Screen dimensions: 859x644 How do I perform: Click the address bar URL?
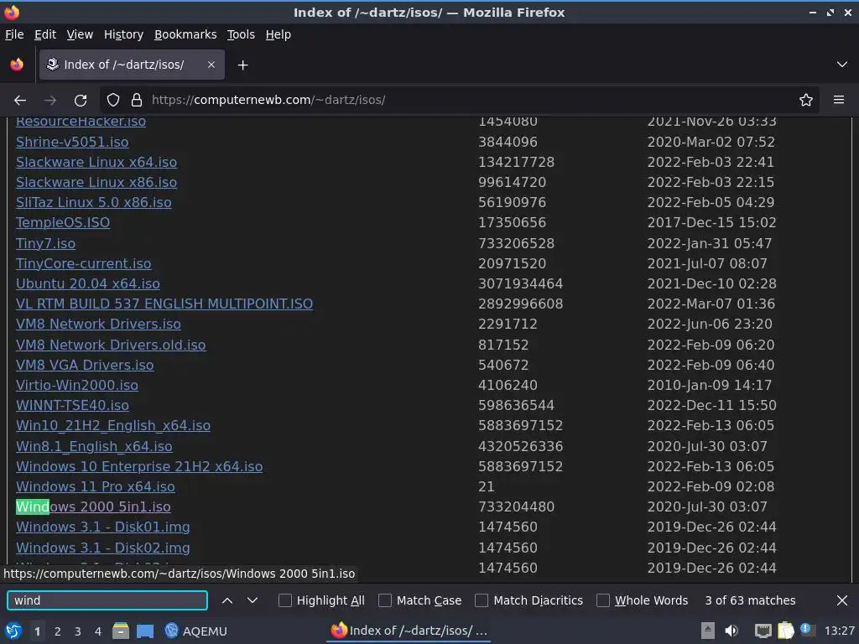268,101
